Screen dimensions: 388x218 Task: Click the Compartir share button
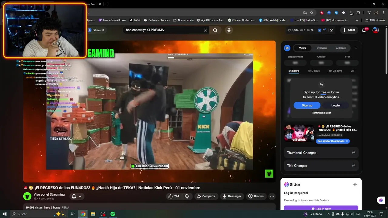click(206, 196)
